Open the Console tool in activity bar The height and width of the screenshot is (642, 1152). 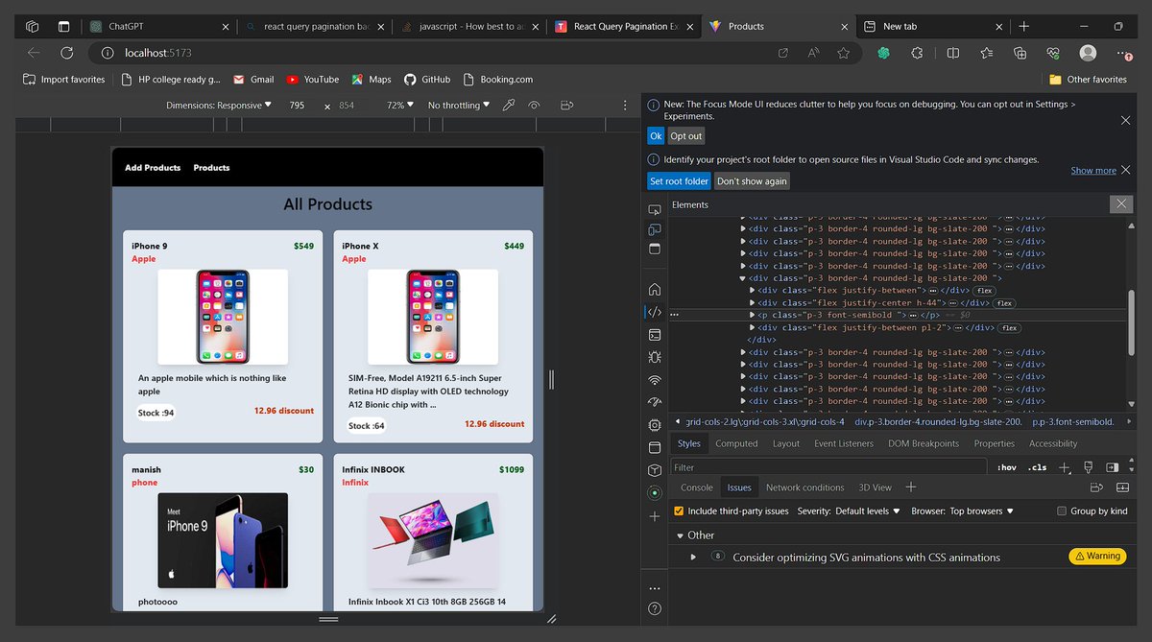pos(655,335)
